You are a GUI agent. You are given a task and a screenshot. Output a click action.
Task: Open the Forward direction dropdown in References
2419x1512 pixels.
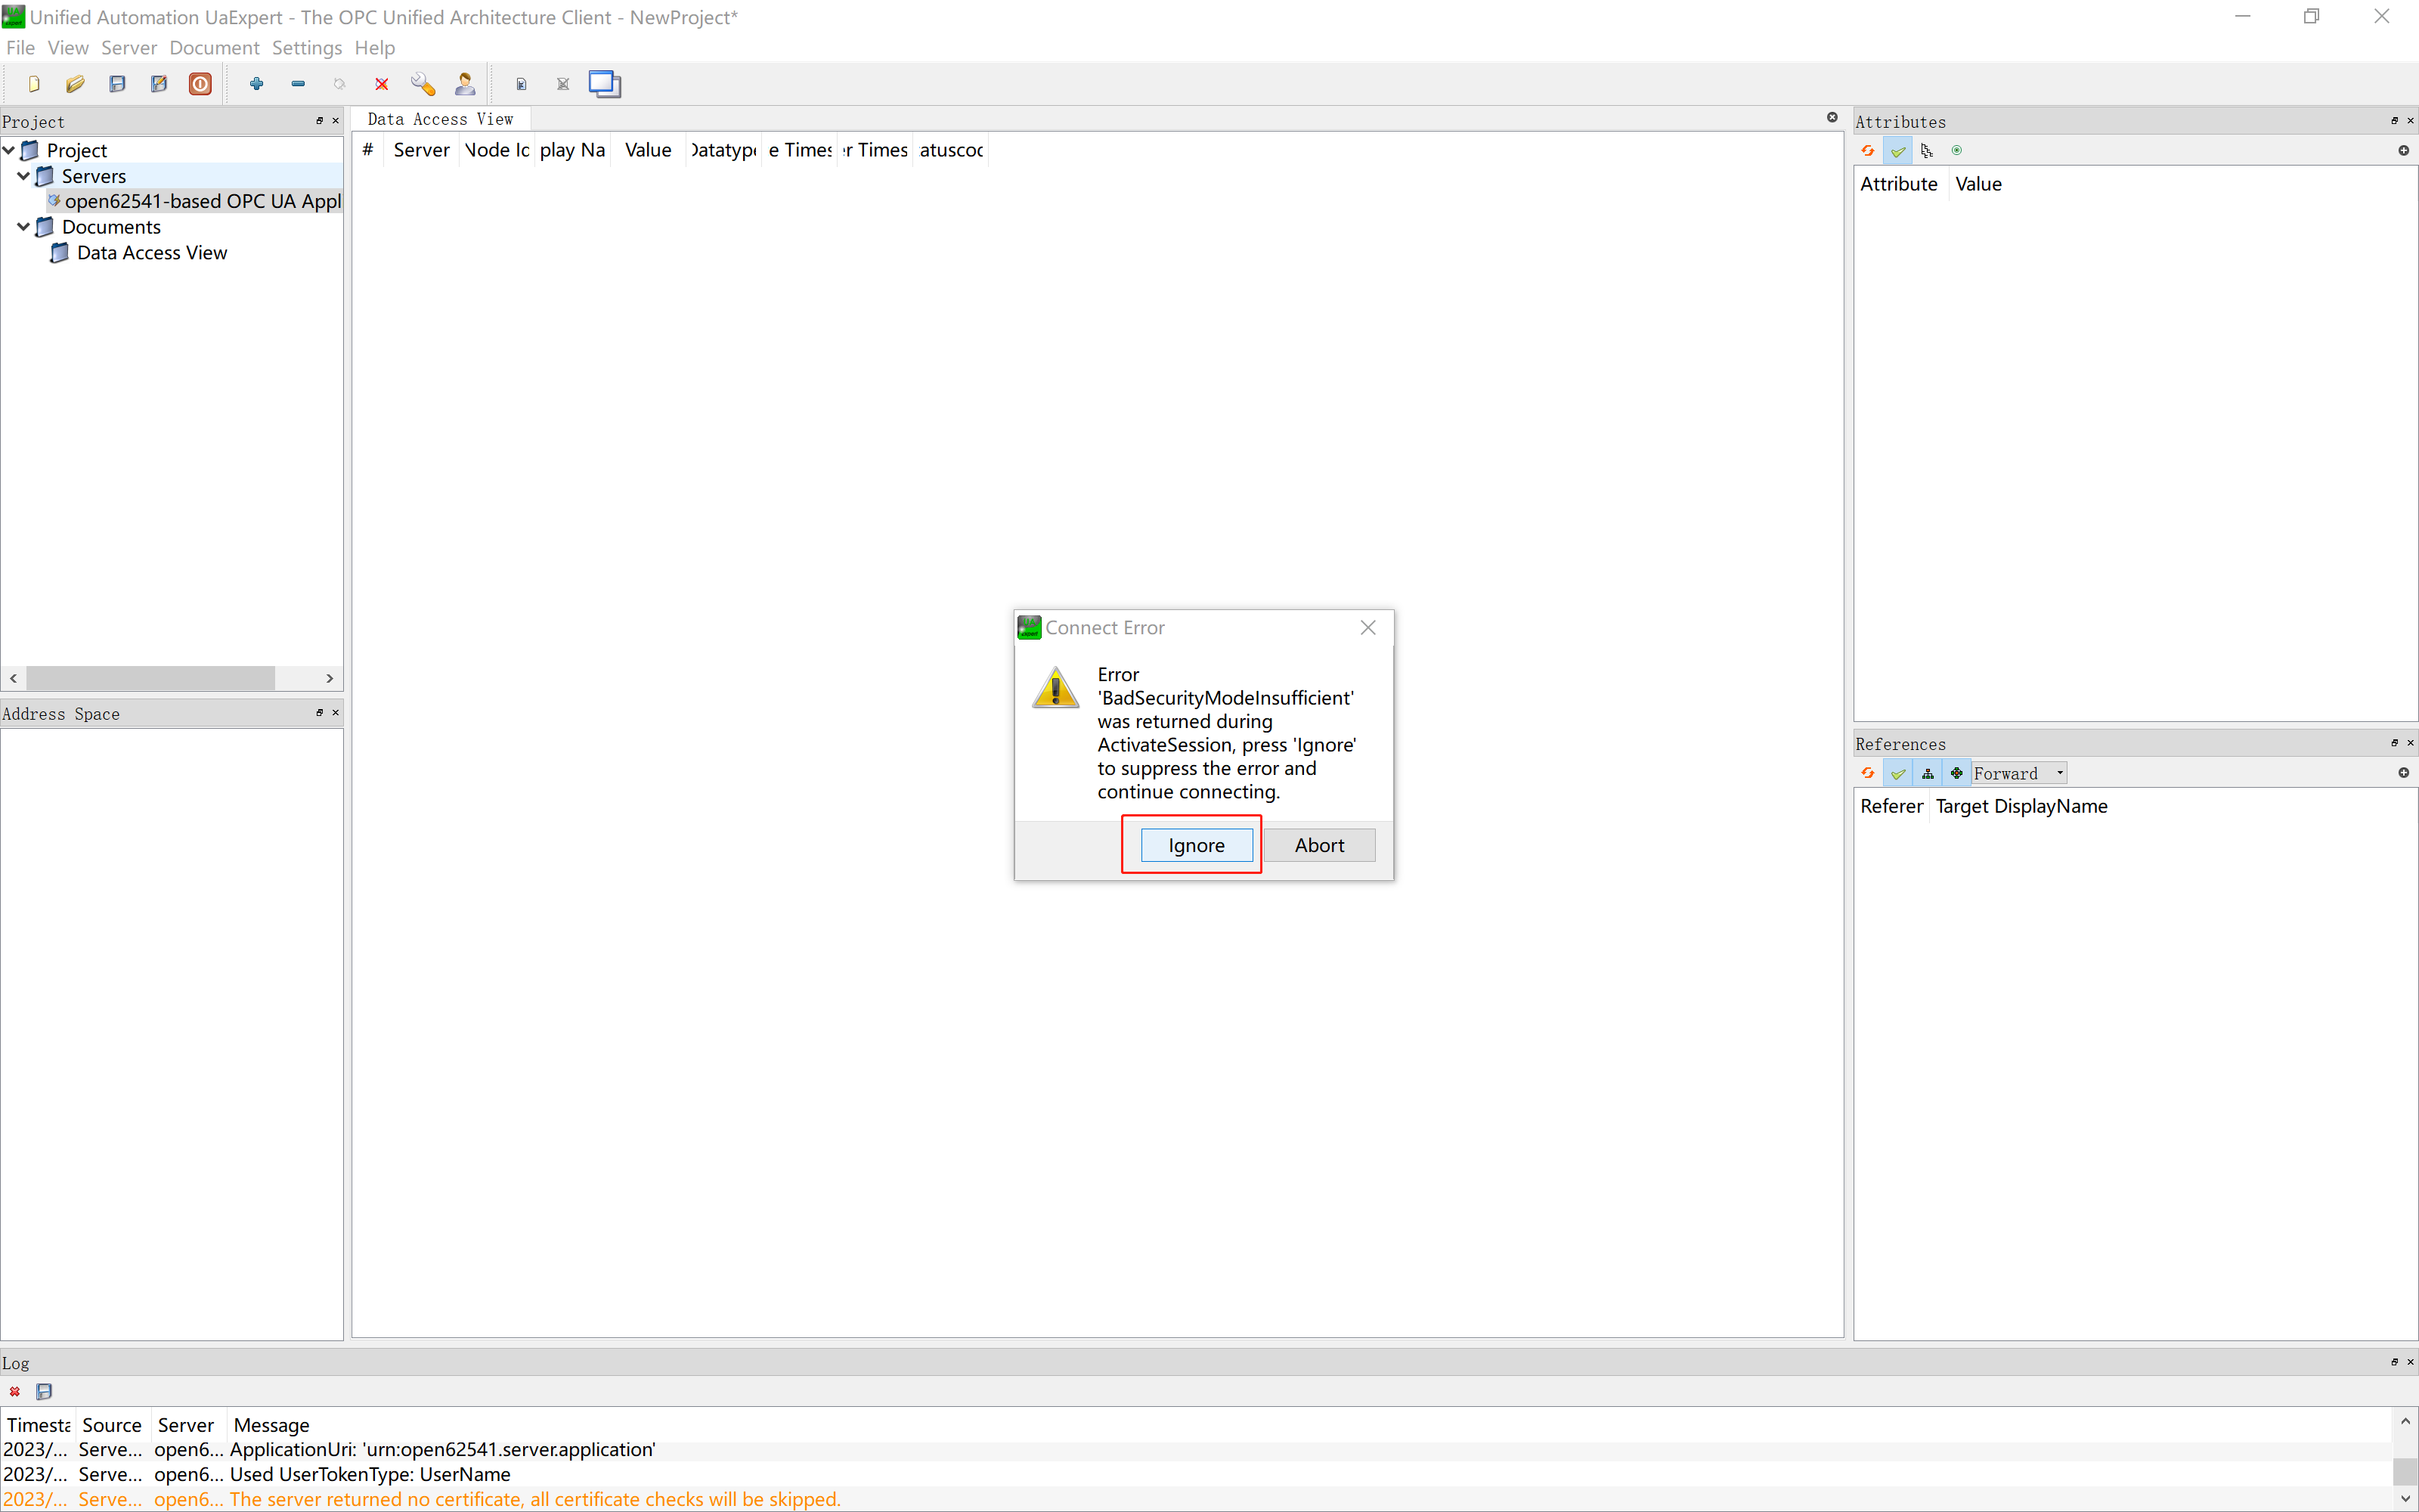pyautogui.click(x=2018, y=773)
